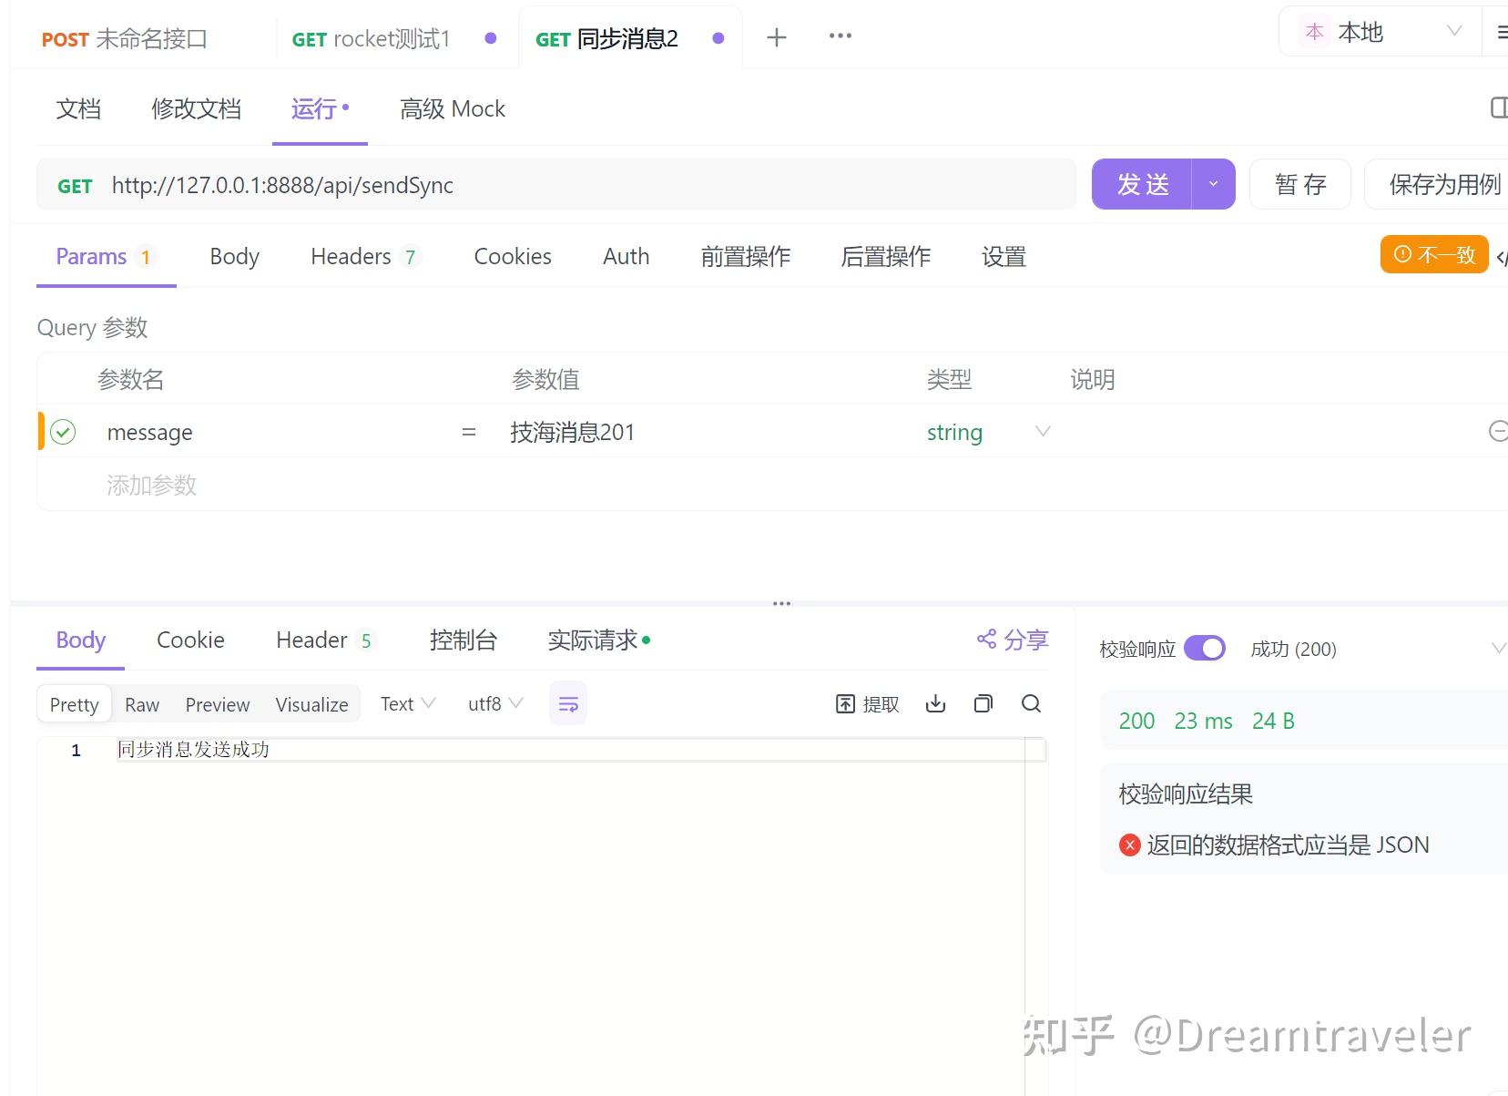Click the 提取 extract icon in response toolbar
This screenshot has height=1096, width=1508.
[x=866, y=703]
